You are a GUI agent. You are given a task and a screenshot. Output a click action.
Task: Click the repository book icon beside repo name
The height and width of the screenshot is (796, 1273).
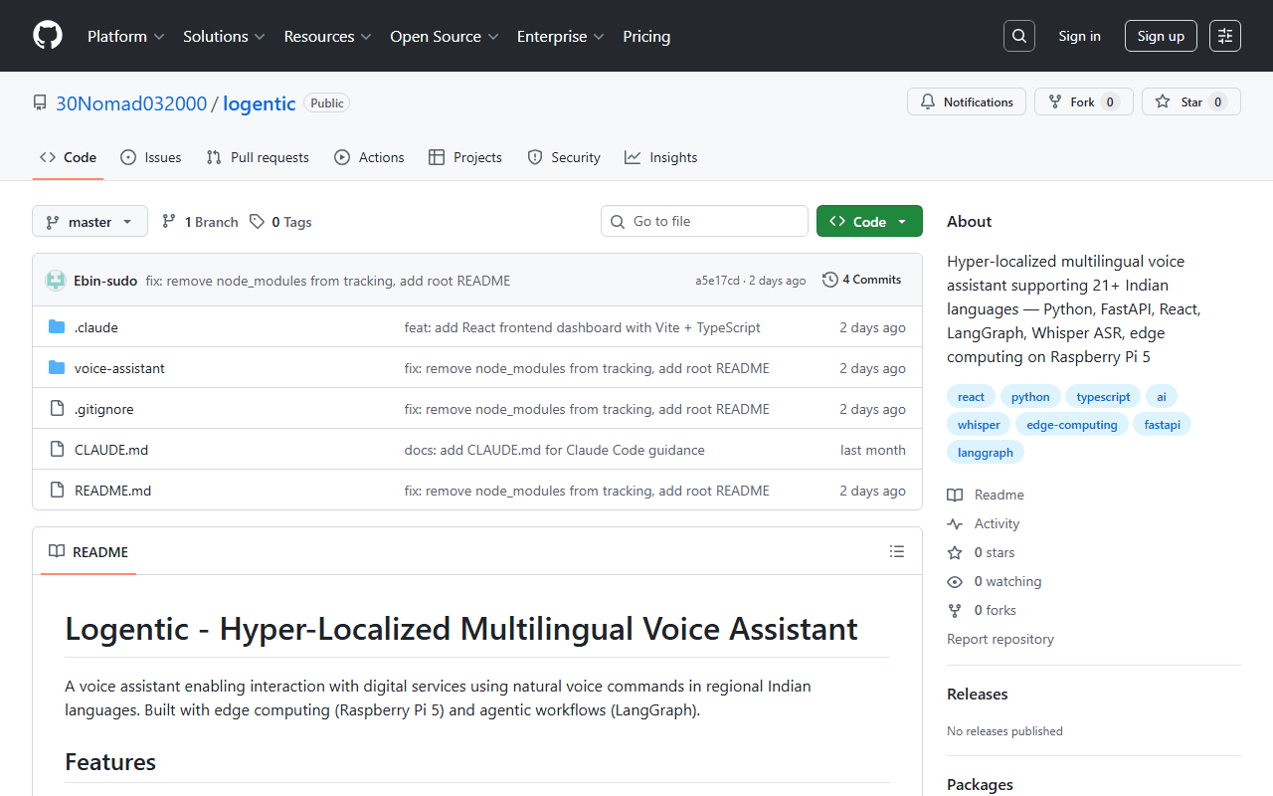click(x=39, y=102)
